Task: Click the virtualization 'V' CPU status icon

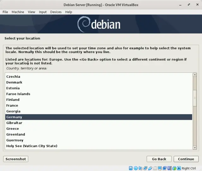Action: point(169,168)
